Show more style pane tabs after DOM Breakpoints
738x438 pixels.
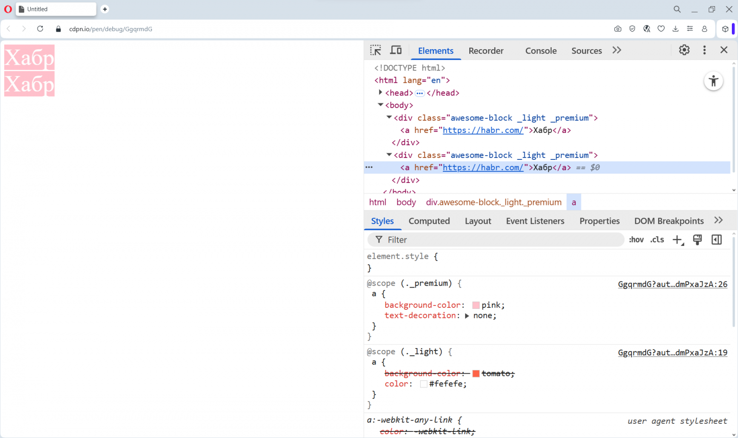(x=719, y=220)
